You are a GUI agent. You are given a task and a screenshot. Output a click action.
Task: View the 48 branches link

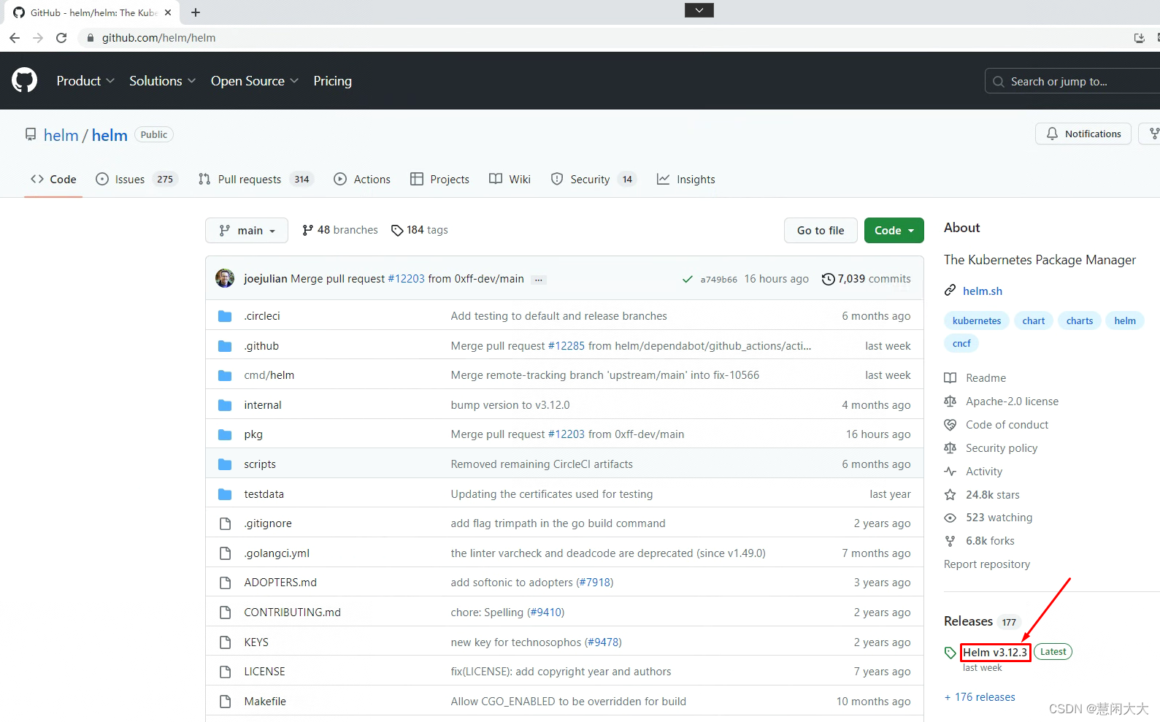[x=340, y=230]
